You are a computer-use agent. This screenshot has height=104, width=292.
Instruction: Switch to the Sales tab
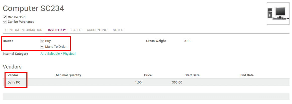point(76,30)
